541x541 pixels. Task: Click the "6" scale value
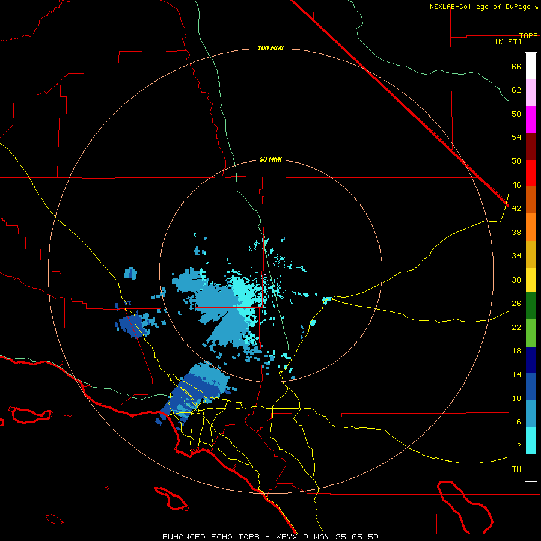tap(519, 422)
